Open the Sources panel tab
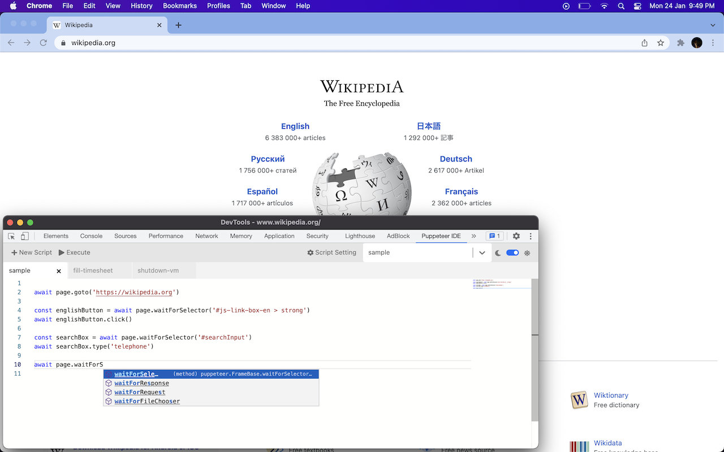This screenshot has height=452, width=724. (126, 236)
